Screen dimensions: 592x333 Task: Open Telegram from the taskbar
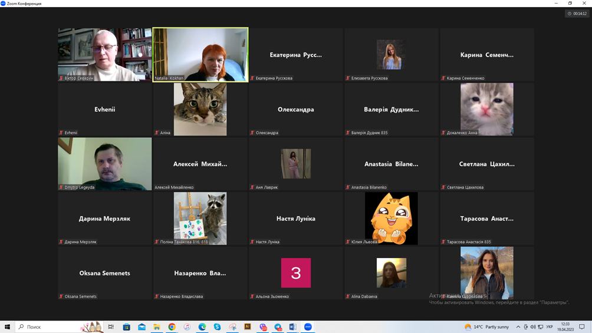click(x=278, y=327)
